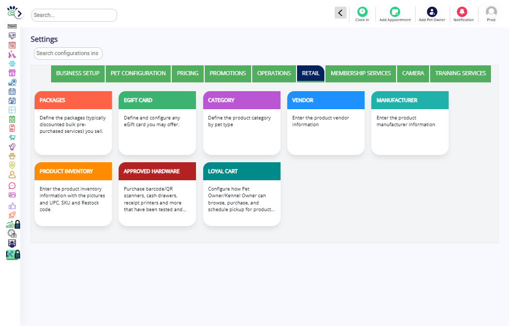Image resolution: width=509 pixels, height=326 pixels.
Task: Open the Vendor settings card
Action: [325, 123]
